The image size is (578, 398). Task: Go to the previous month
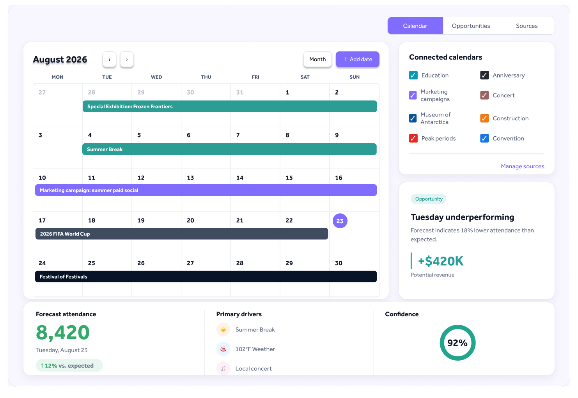109,60
